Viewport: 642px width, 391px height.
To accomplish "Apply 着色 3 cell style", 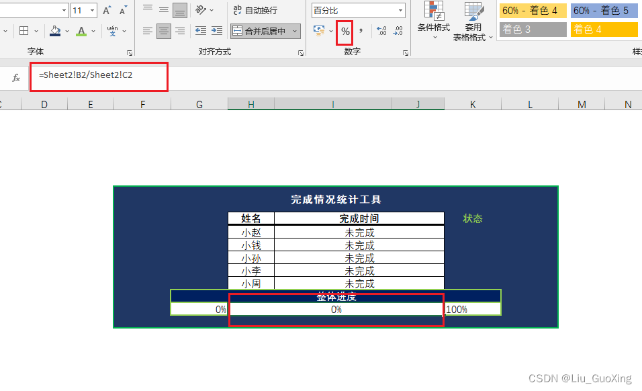I will (533, 30).
